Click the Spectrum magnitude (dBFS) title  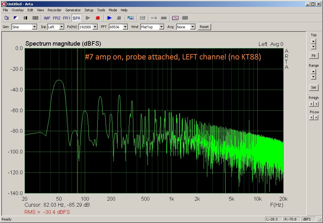coord(63,44)
